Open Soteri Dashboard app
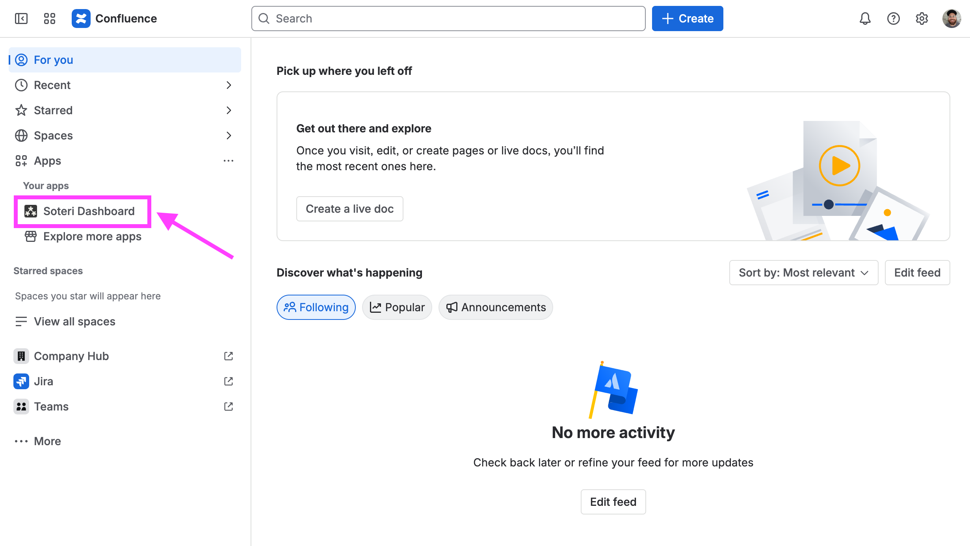970x546 pixels. 89,211
